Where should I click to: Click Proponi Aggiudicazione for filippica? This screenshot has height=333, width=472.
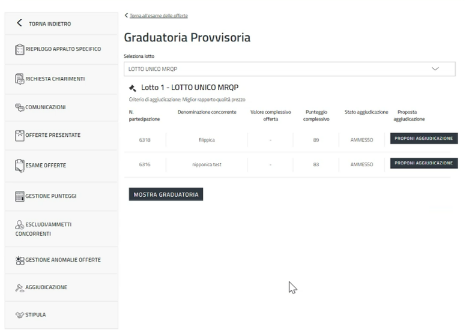click(x=424, y=139)
